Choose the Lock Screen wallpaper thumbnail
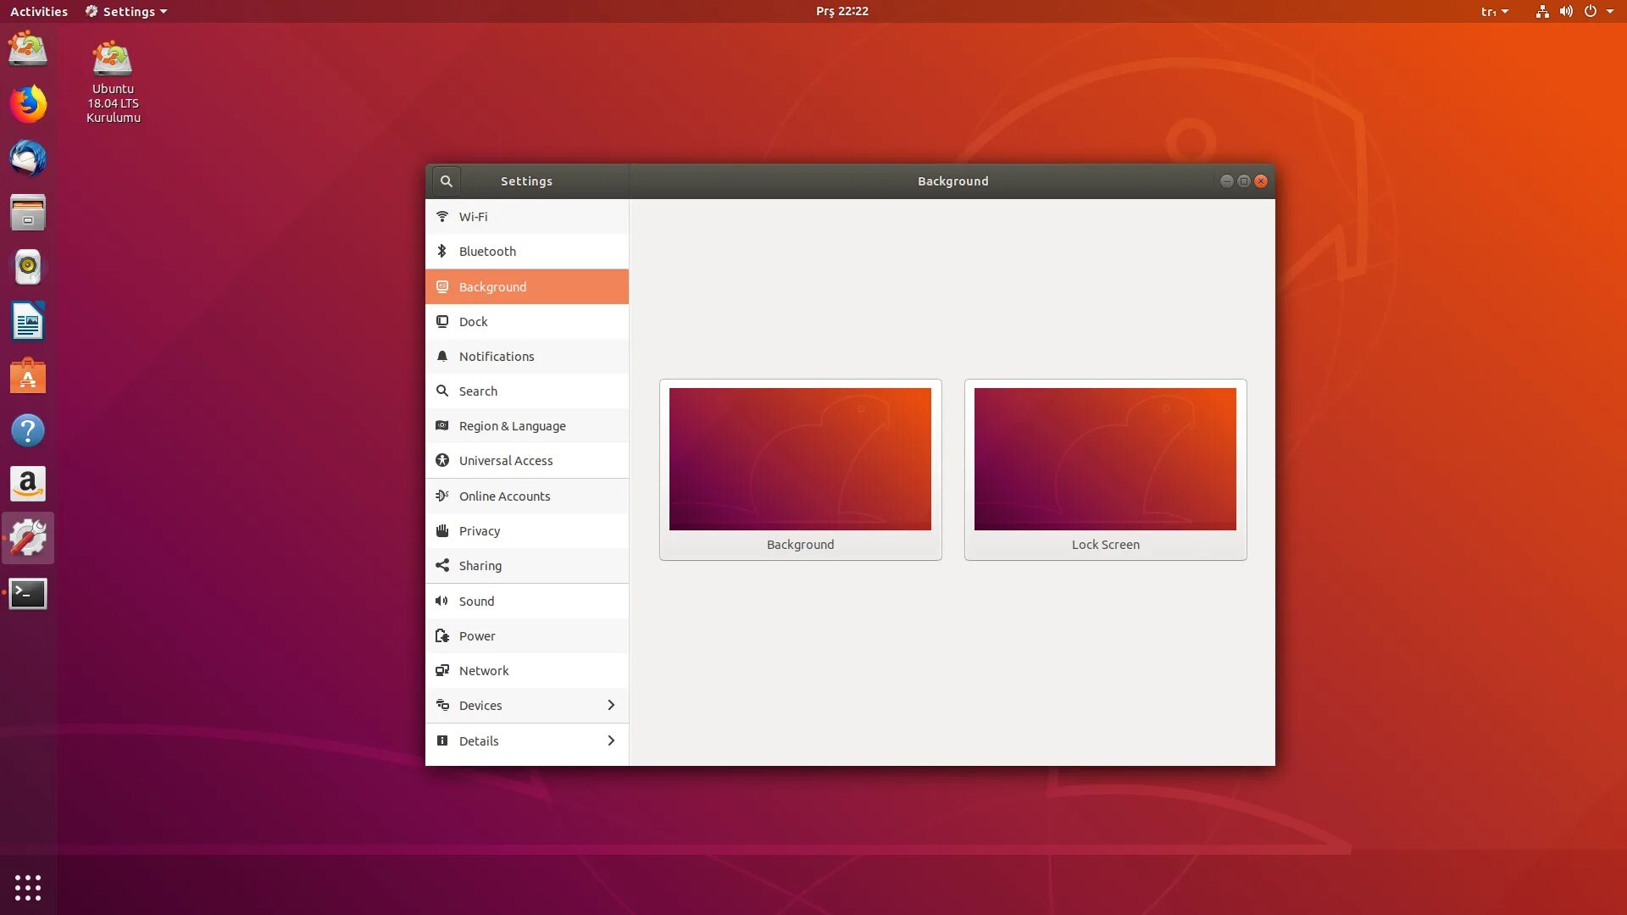The height and width of the screenshot is (915, 1627). click(1104, 460)
